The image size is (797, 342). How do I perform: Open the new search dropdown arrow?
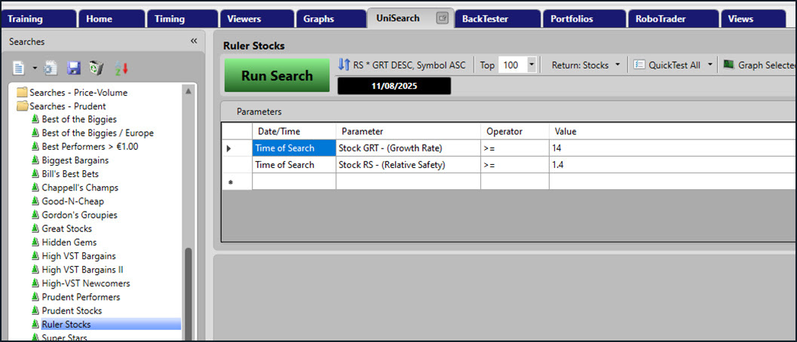tap(35, 69)
